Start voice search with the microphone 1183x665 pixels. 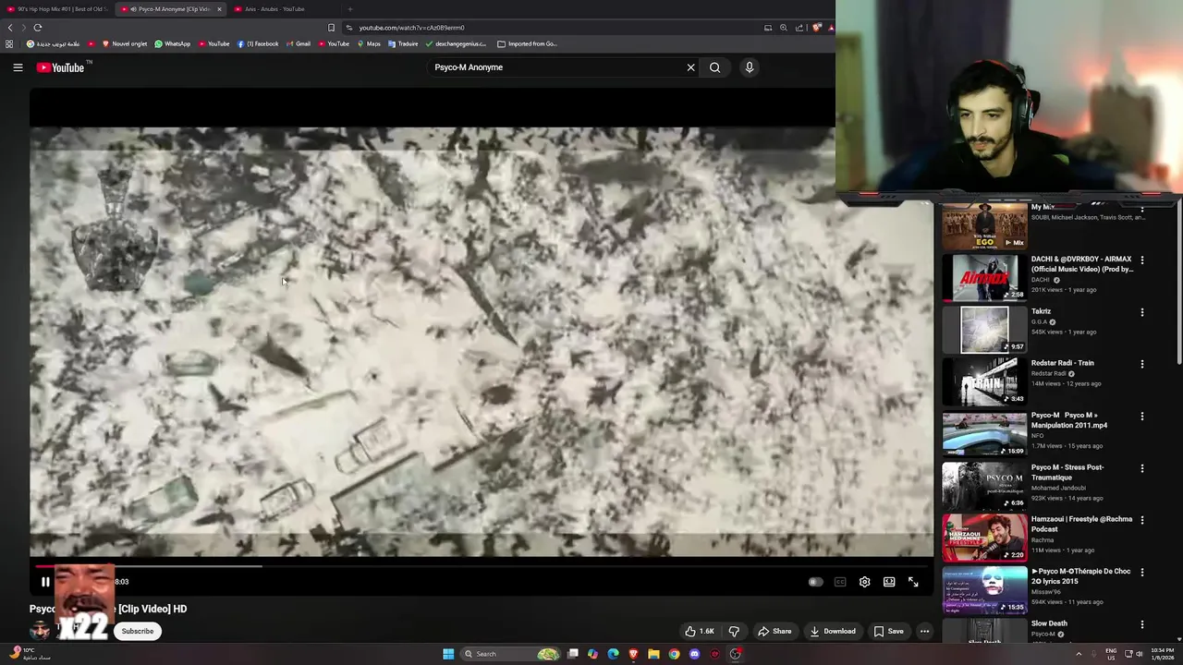(750, 67)
